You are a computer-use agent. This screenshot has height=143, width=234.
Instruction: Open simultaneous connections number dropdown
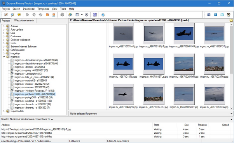(x=52, y=119)
